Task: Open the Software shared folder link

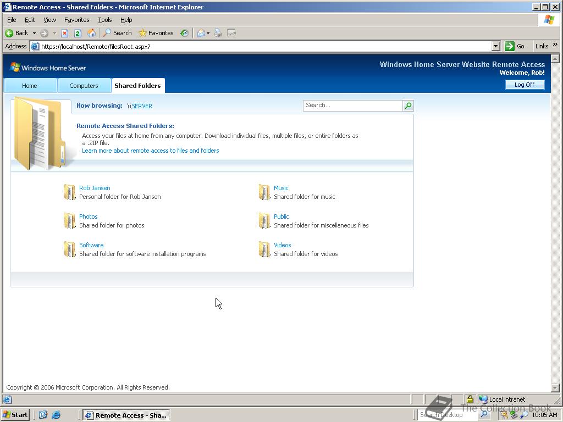Action: pyautogui.click(x=91, y=245)
